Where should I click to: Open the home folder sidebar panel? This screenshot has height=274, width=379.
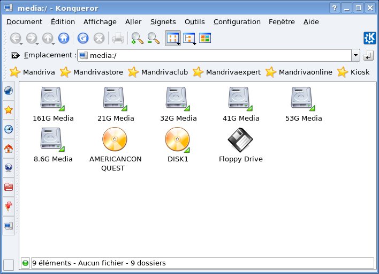point(9,149)
